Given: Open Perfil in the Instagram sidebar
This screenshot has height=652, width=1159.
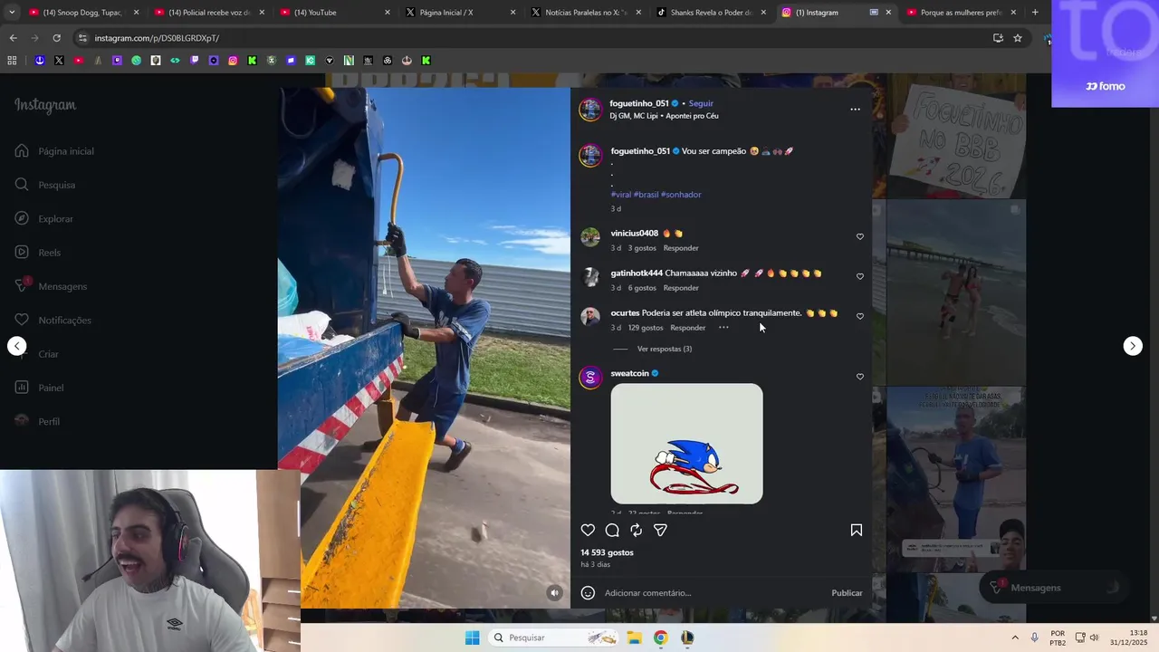Looking at the screenshot, I should coord(37,422).
